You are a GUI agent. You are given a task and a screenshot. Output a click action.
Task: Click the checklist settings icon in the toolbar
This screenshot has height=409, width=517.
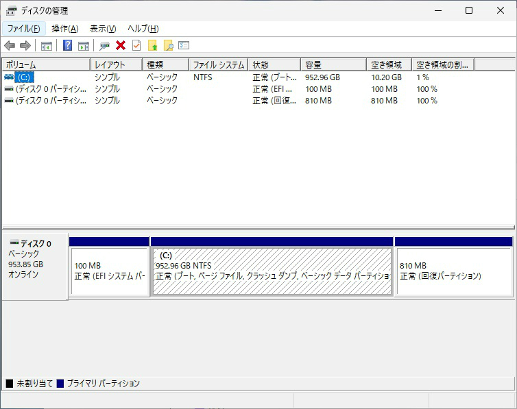point(184,46)
